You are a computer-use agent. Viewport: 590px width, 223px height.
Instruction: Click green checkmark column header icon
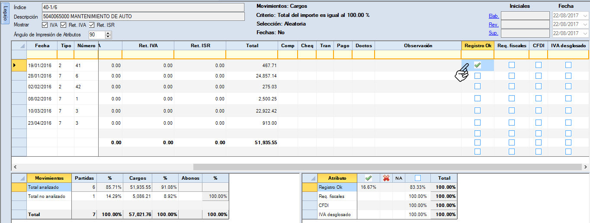pyautogui.click(x=369, y=178)
